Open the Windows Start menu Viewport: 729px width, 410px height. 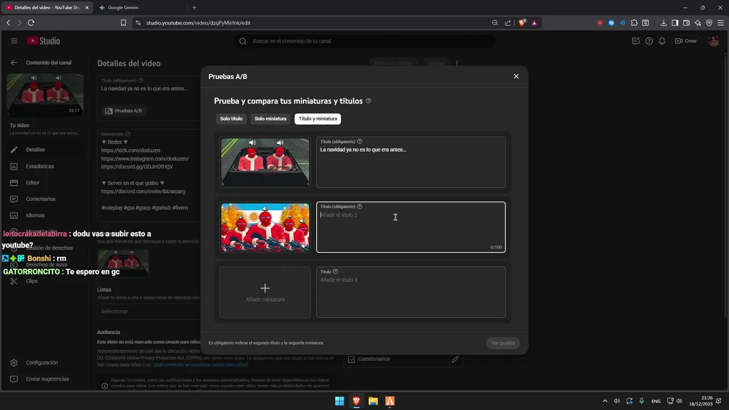[339, 401]
